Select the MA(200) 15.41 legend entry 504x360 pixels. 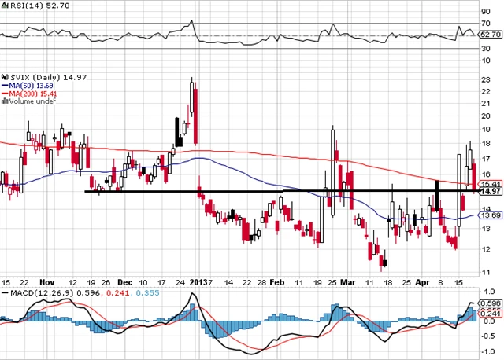point(32,94)
